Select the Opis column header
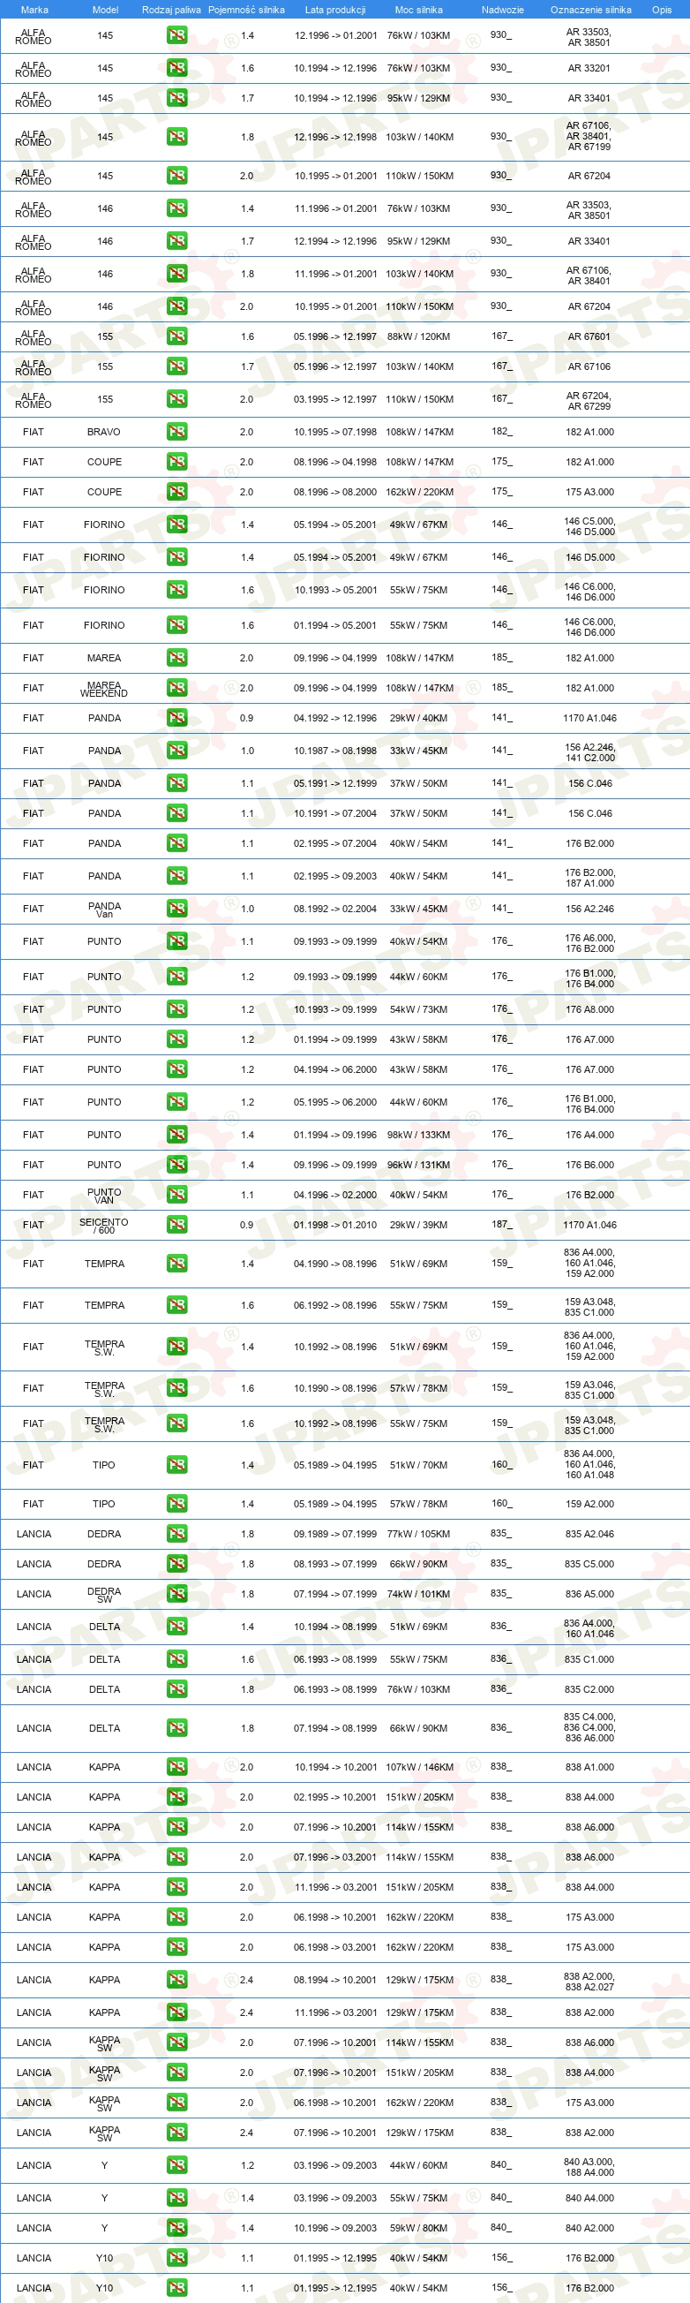Image resolution: width=690 pixels, height=2303 pixels. (662, 10)
